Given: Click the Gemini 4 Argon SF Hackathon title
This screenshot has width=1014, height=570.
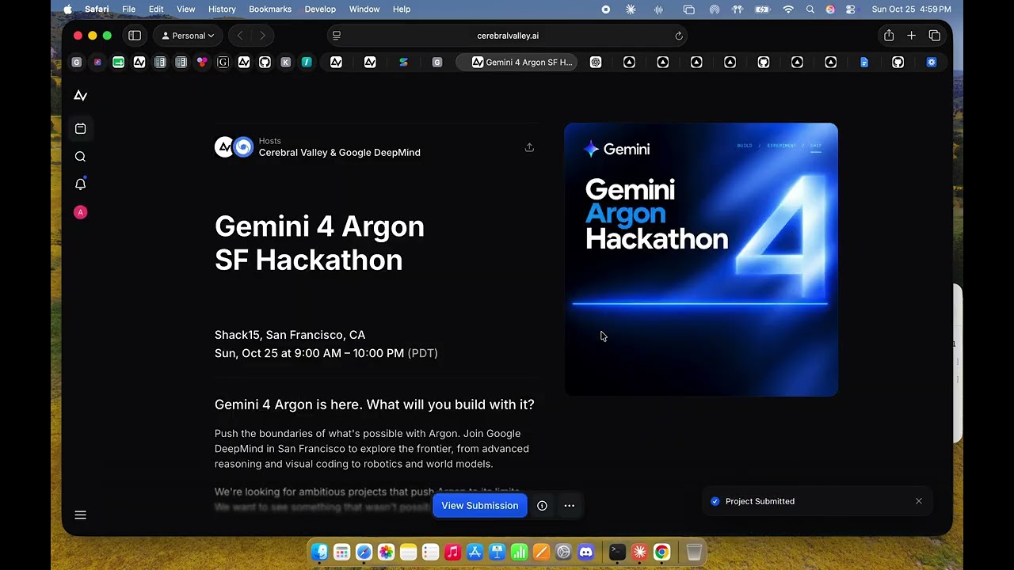Looking at the screenshot, I should click(x=319, y=243).
